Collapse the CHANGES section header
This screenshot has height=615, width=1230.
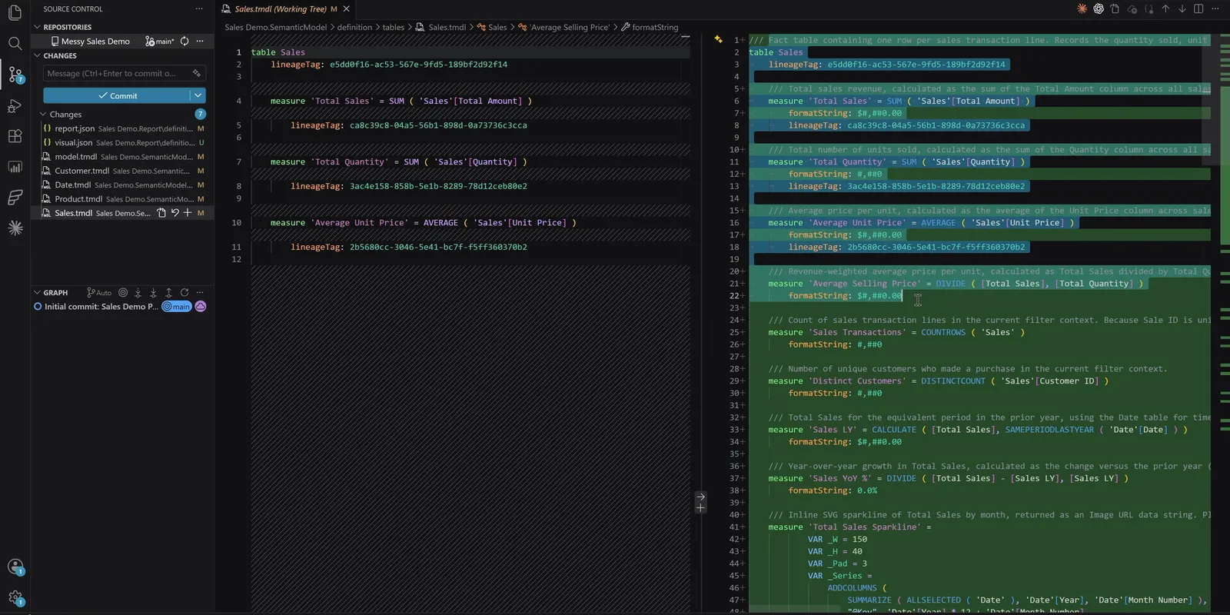(x=37, y=55)
